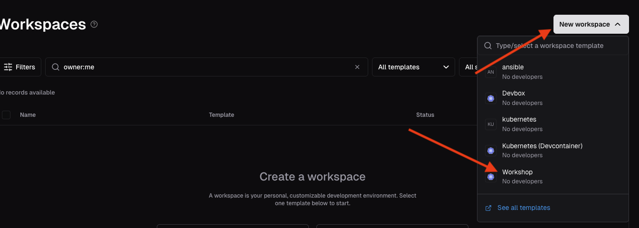The width and height of the screenshot is (639, 228).
Task: Open the See all templates link
Action: (524, 208)
